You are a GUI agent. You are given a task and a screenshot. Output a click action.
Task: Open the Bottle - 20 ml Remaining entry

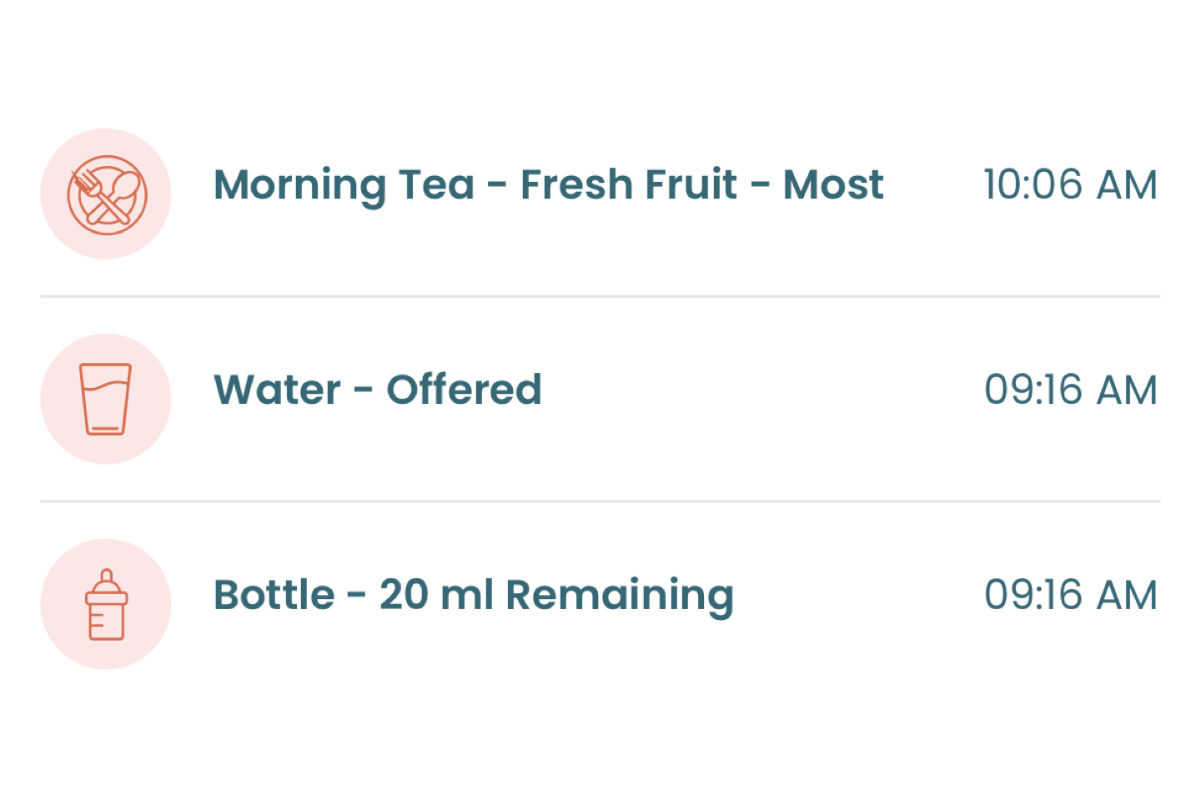coord(600,604)
